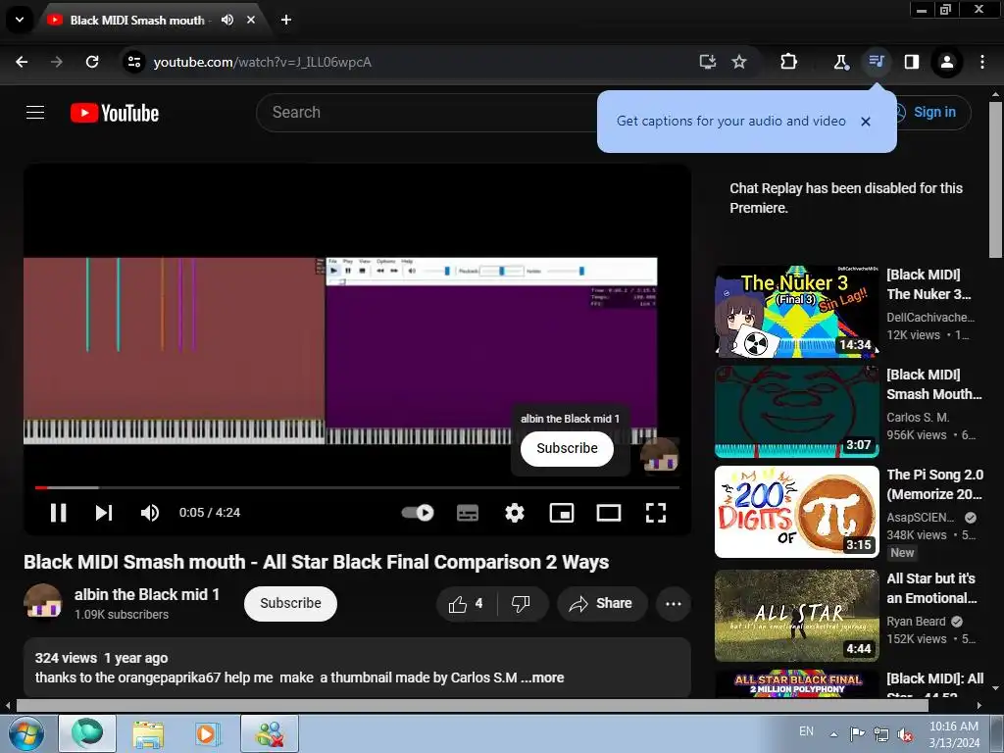Open video player settings gear
Viewport: 1004px width, 753px height.
(x=515, y=512)
